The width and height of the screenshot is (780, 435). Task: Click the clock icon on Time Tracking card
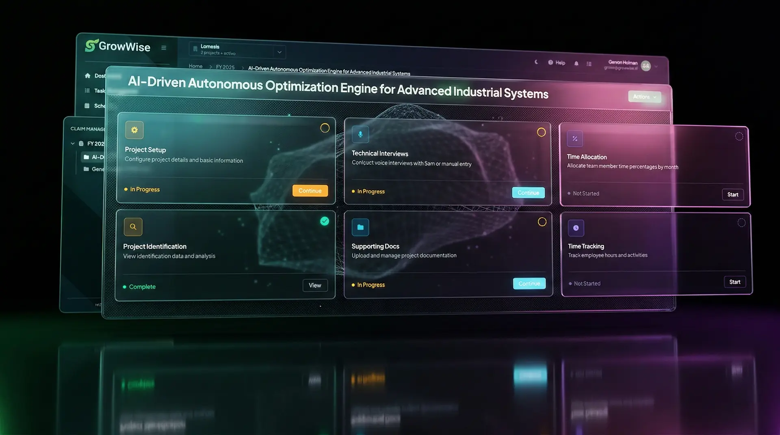(x=576, y=228)
